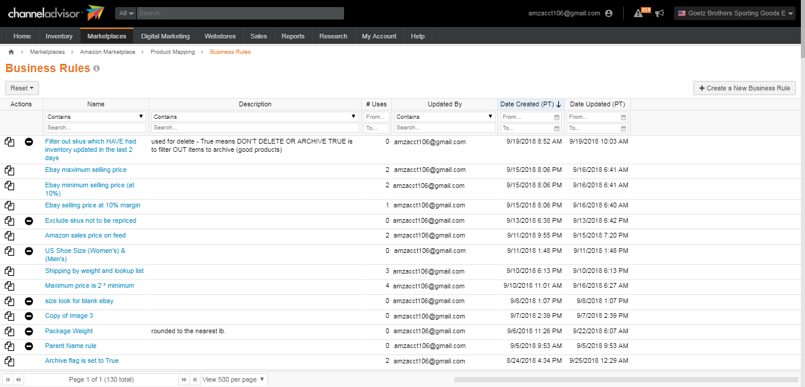Screen dimensions: 805x387
Task: Go to next page of results
Action: pos(184,379)
